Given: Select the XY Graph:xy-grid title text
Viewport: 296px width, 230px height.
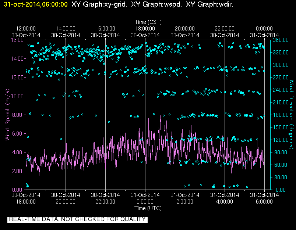Looking at the screenshot, I should pos(99,4).
